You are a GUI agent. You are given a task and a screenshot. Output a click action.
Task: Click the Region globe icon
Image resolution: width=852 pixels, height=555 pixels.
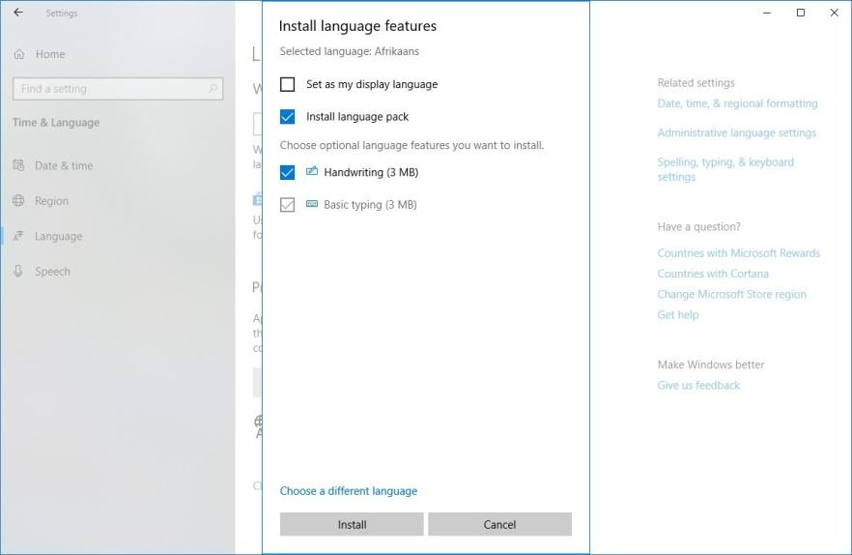point(18,201)
